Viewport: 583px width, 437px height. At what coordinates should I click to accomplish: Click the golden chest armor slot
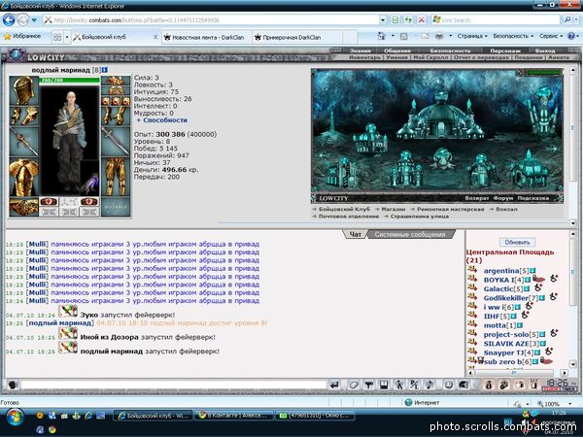click(23, 178)
